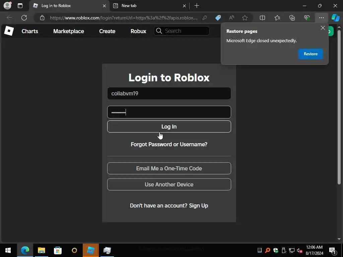Open the orange magnifier tray icon
343x257 pixels.
click(x=267, y=250)
